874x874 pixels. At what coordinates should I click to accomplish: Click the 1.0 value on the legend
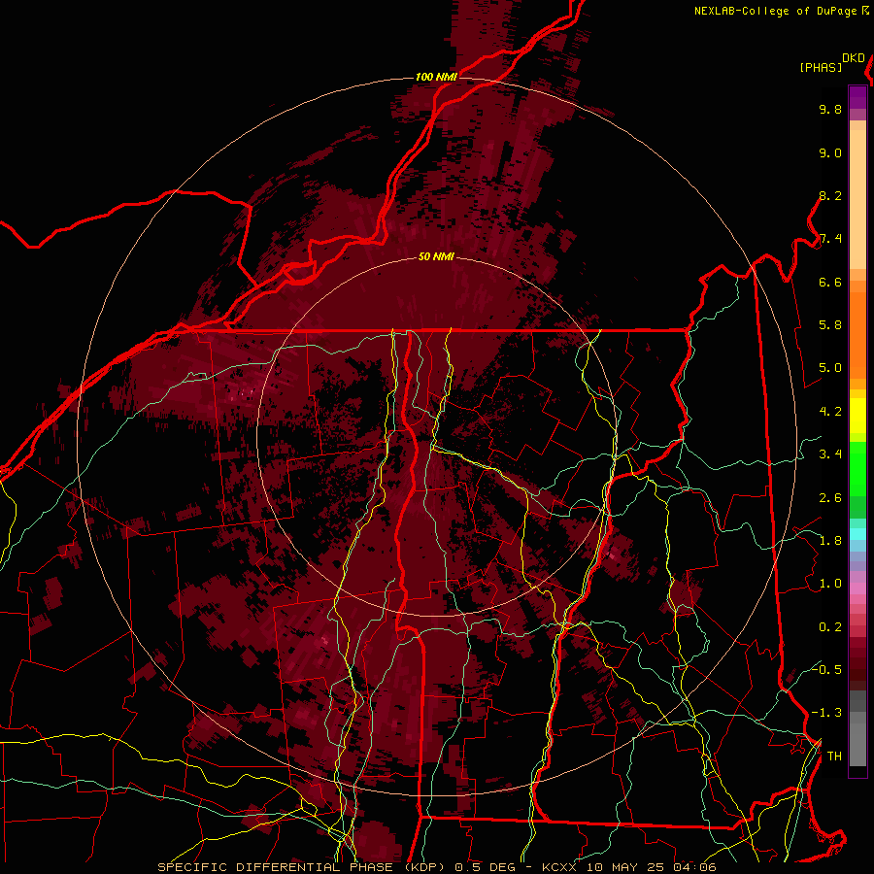click(x=830, y=584)
